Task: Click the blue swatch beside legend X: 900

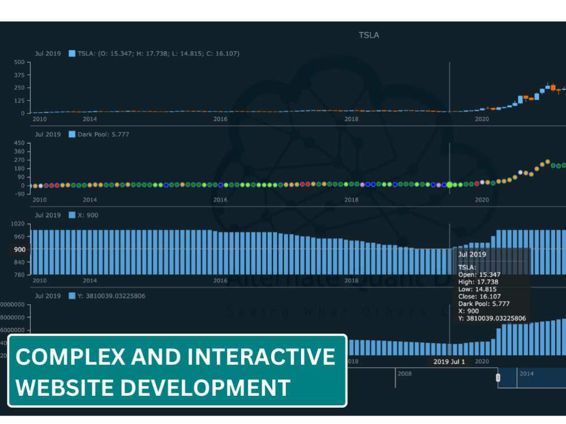Action: point(72,215)
